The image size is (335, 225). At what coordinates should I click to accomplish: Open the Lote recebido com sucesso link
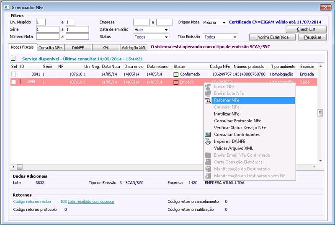tap(91, 202)
